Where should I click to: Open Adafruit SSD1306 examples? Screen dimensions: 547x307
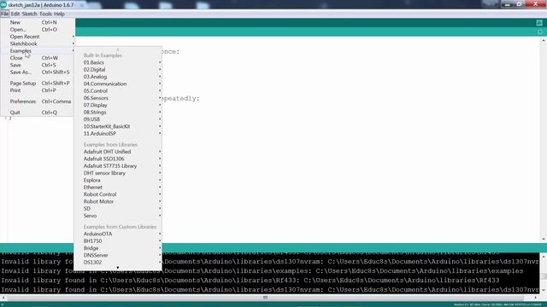[118, 159]
